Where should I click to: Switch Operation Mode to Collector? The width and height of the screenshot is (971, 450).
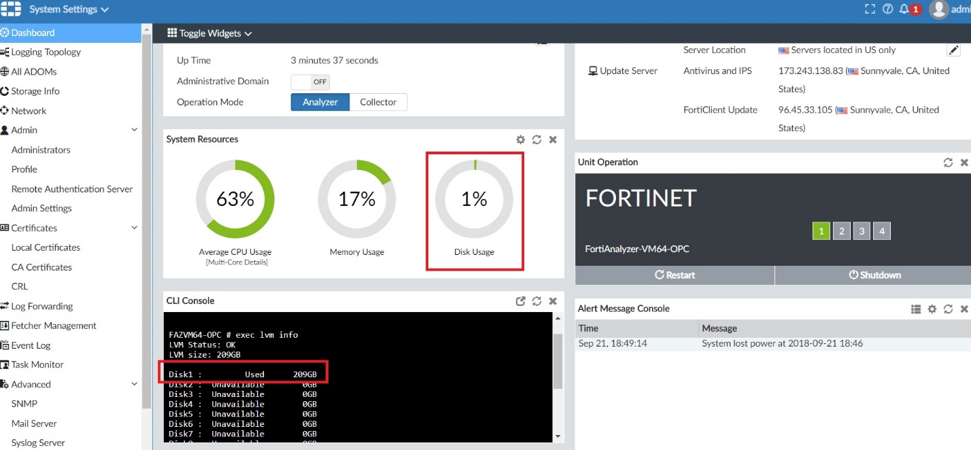(x=379, y=101)
